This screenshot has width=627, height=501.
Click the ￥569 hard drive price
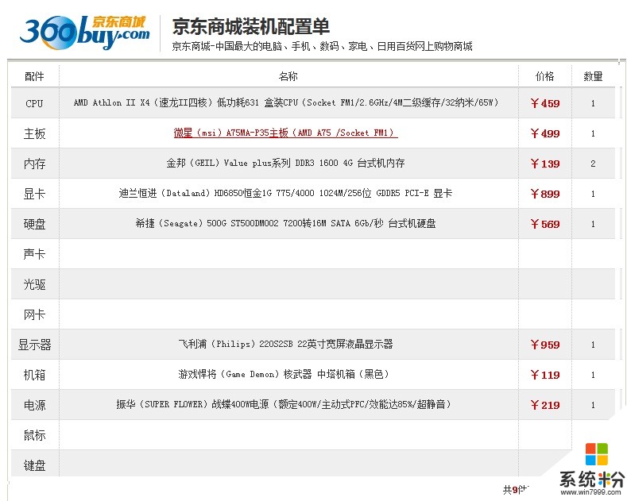pyautogui.click(x=544, y=224)
